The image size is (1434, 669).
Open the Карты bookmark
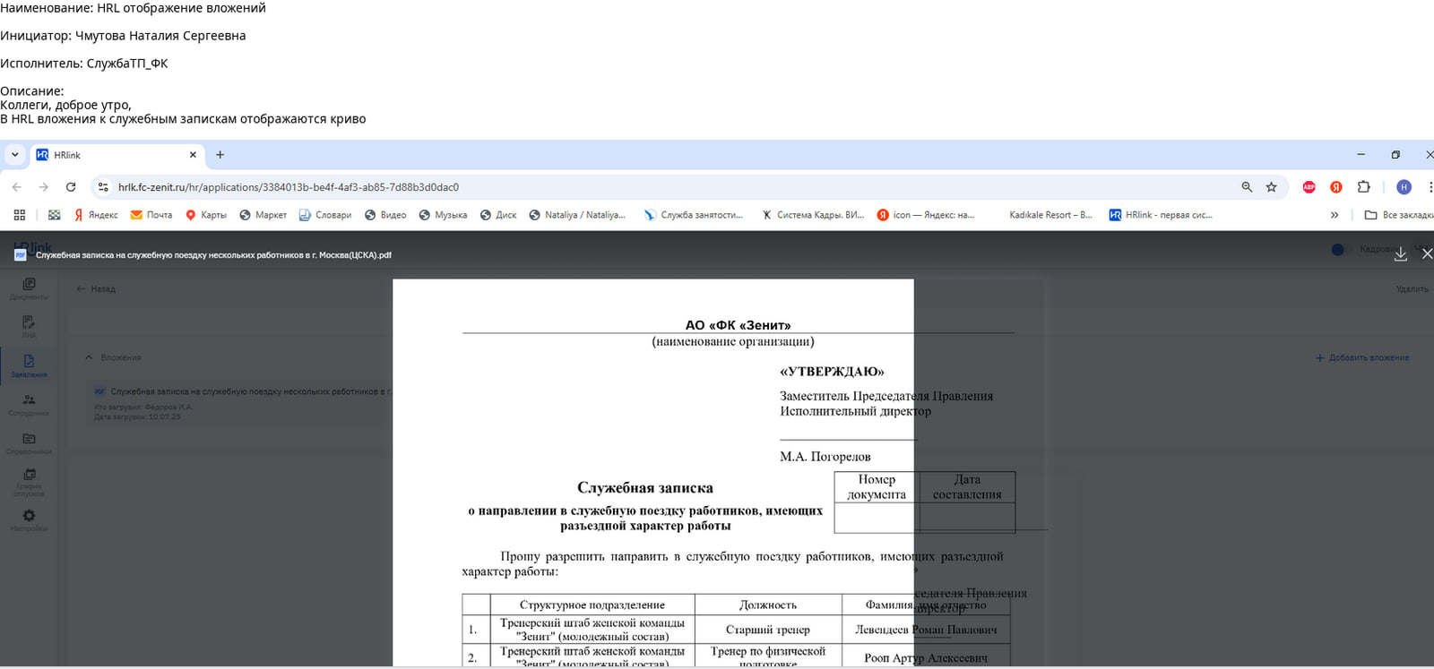tap(205, 215)
